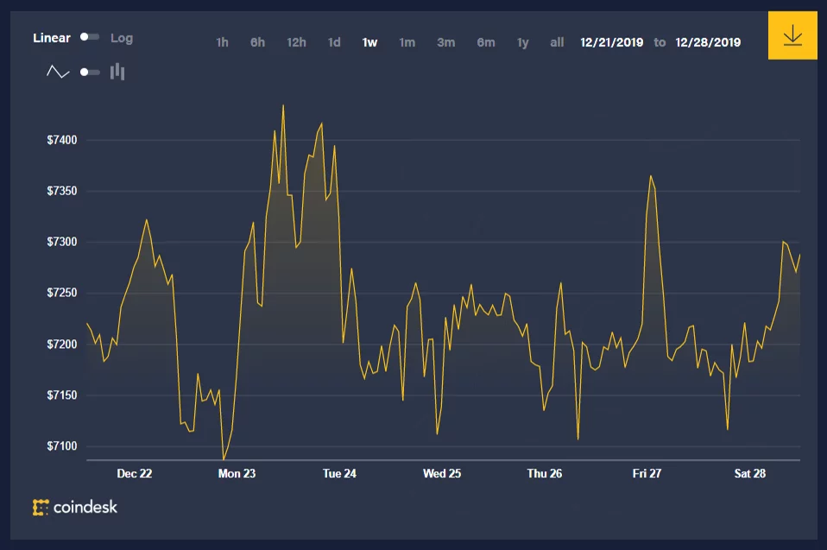Toggle the line/candlestick chart switch
This screenshot has height=550, width=827.
coord(89,73)
